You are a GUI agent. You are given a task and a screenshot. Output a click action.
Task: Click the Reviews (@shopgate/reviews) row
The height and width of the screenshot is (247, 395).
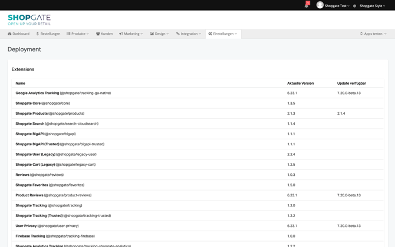[x=197, y=175]
